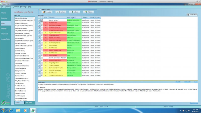This screenshot has height=113, width=201.
Task: Select Heavy Metal Burden in Filter List
Action: coord(24,98)
